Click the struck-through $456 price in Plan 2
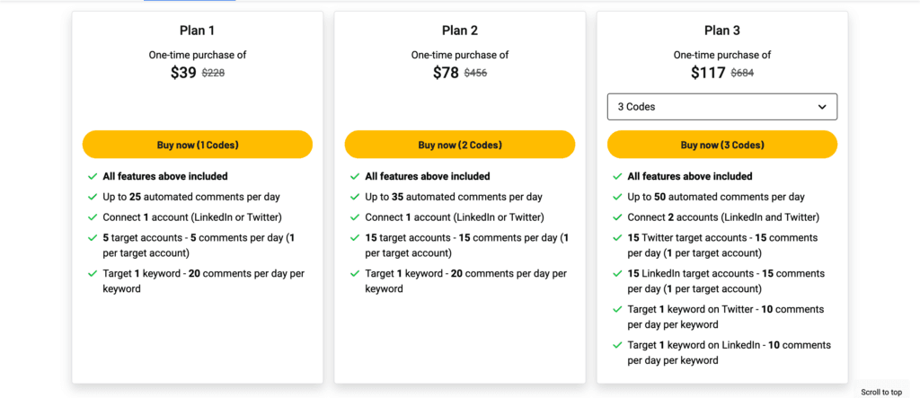Screen dimensions: 920x398 click(475, 74)
